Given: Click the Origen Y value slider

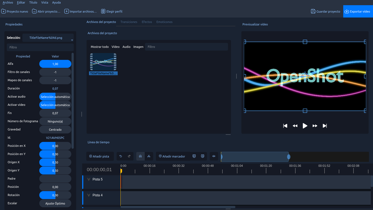Looking at the screenshot, I should [x=55, y=171].
